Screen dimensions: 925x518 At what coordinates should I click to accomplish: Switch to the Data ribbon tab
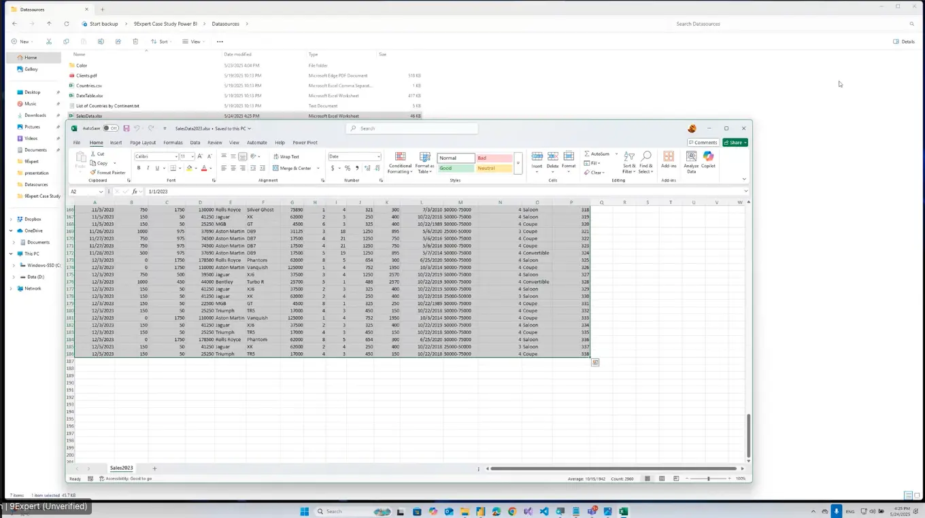(195, 143)
